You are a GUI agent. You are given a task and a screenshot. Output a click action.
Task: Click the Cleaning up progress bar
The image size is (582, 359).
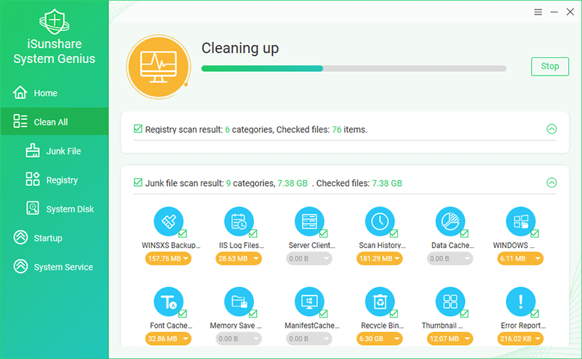tap(354, 68)
